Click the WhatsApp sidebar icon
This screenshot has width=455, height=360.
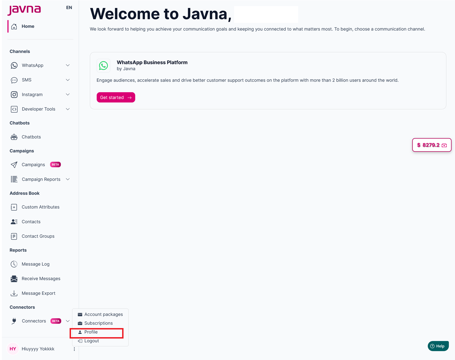pos(14,66)
